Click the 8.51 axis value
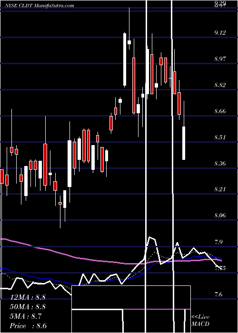 [220, 137]
